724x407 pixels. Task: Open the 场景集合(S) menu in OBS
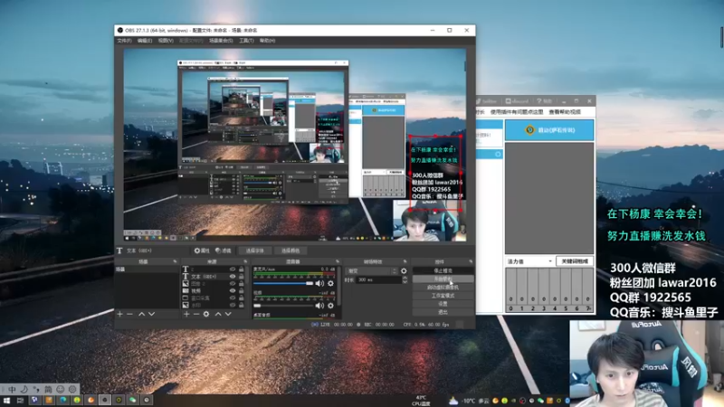coord(221,41)
